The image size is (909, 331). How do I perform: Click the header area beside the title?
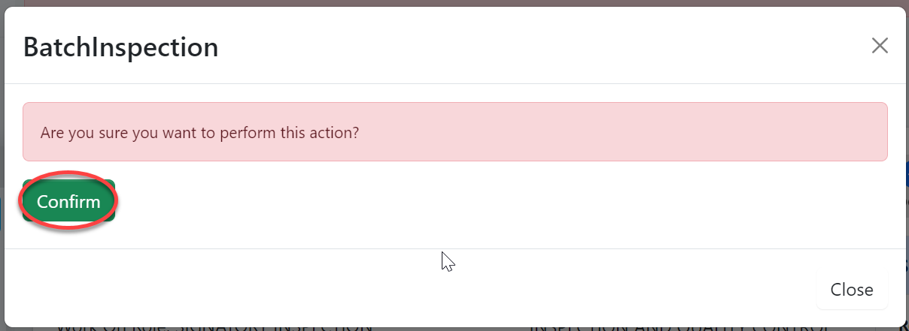[527, 47]
